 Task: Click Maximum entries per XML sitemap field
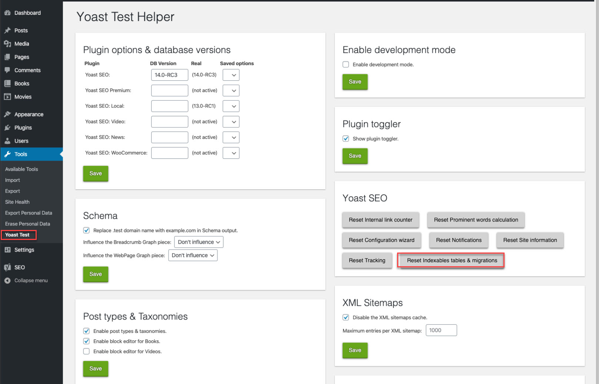tap(441, 330)
